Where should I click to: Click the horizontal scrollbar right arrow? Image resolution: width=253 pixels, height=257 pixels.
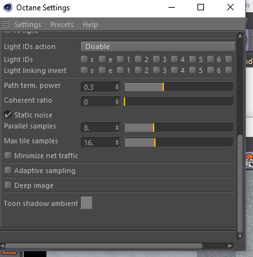230,246
